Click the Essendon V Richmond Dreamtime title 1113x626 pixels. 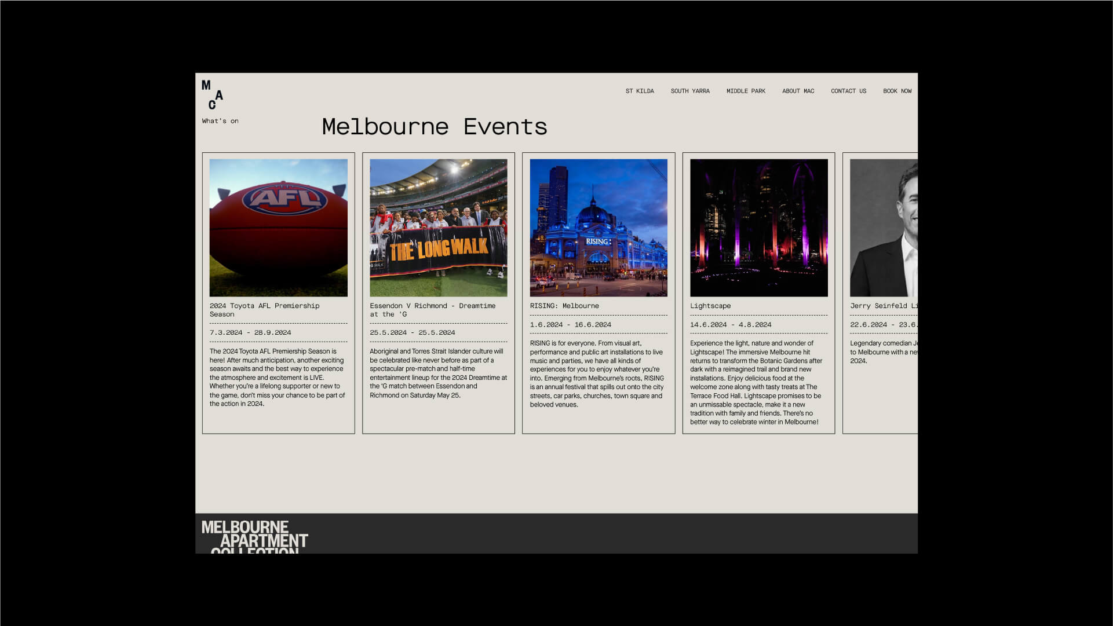click(433, 310)
